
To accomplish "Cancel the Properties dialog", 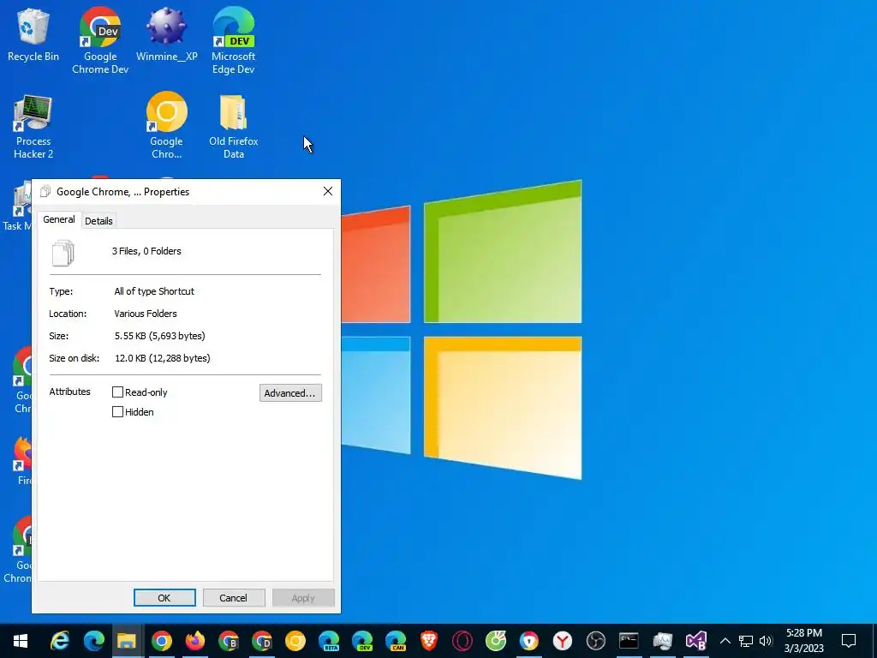I will [233, 597].
